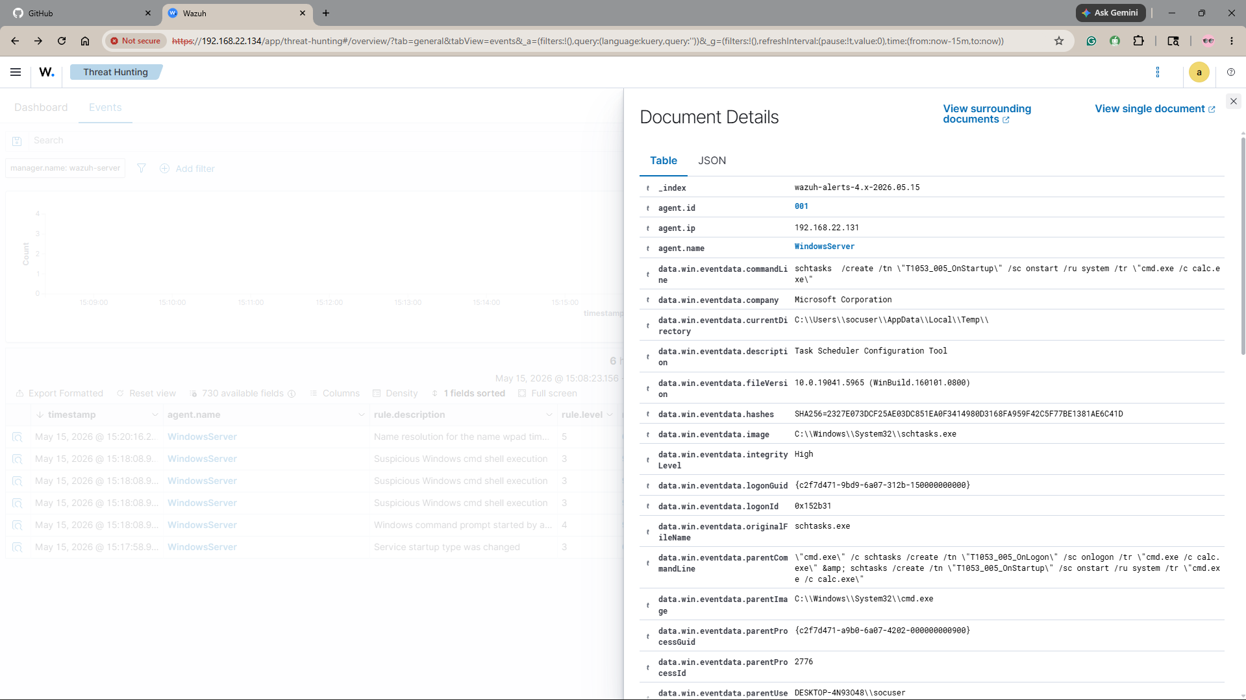Viewport: 1246px width, 700px height.
Task: Close the Wazuh browser tab
Action: tap(303, 13)
